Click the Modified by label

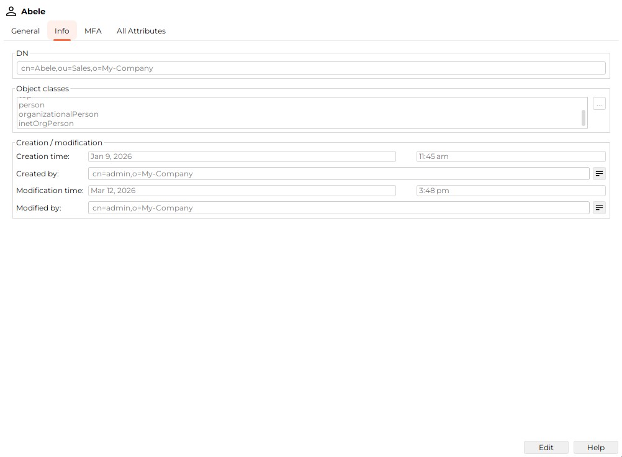click(x=39, y=208)
